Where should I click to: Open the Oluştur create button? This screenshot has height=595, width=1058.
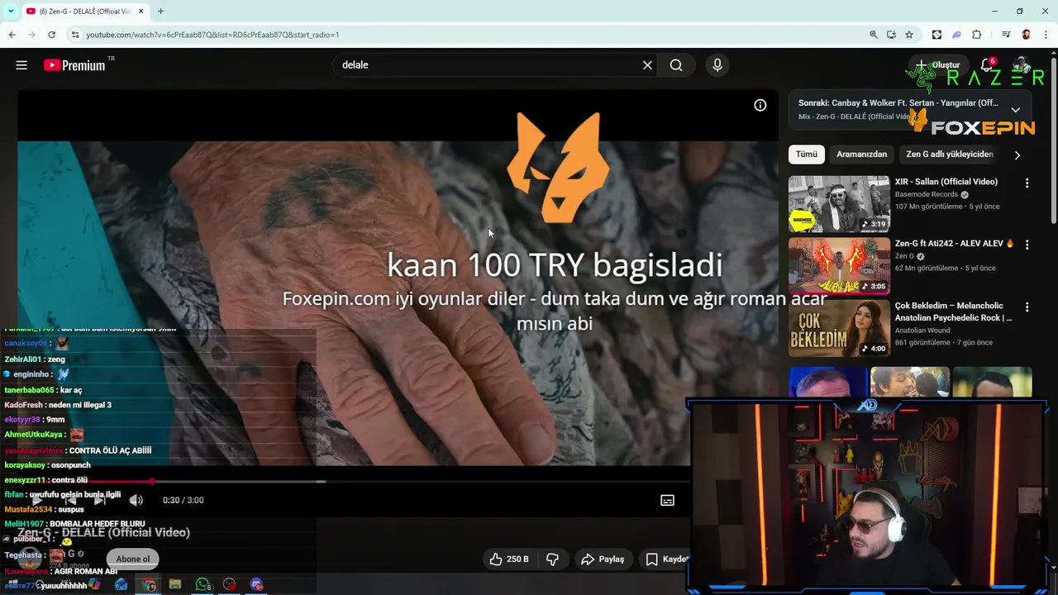point(937,64)
